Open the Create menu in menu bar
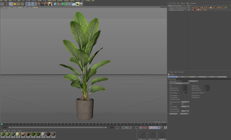Screen dimensions: 231x140 [x=5, y=1]
